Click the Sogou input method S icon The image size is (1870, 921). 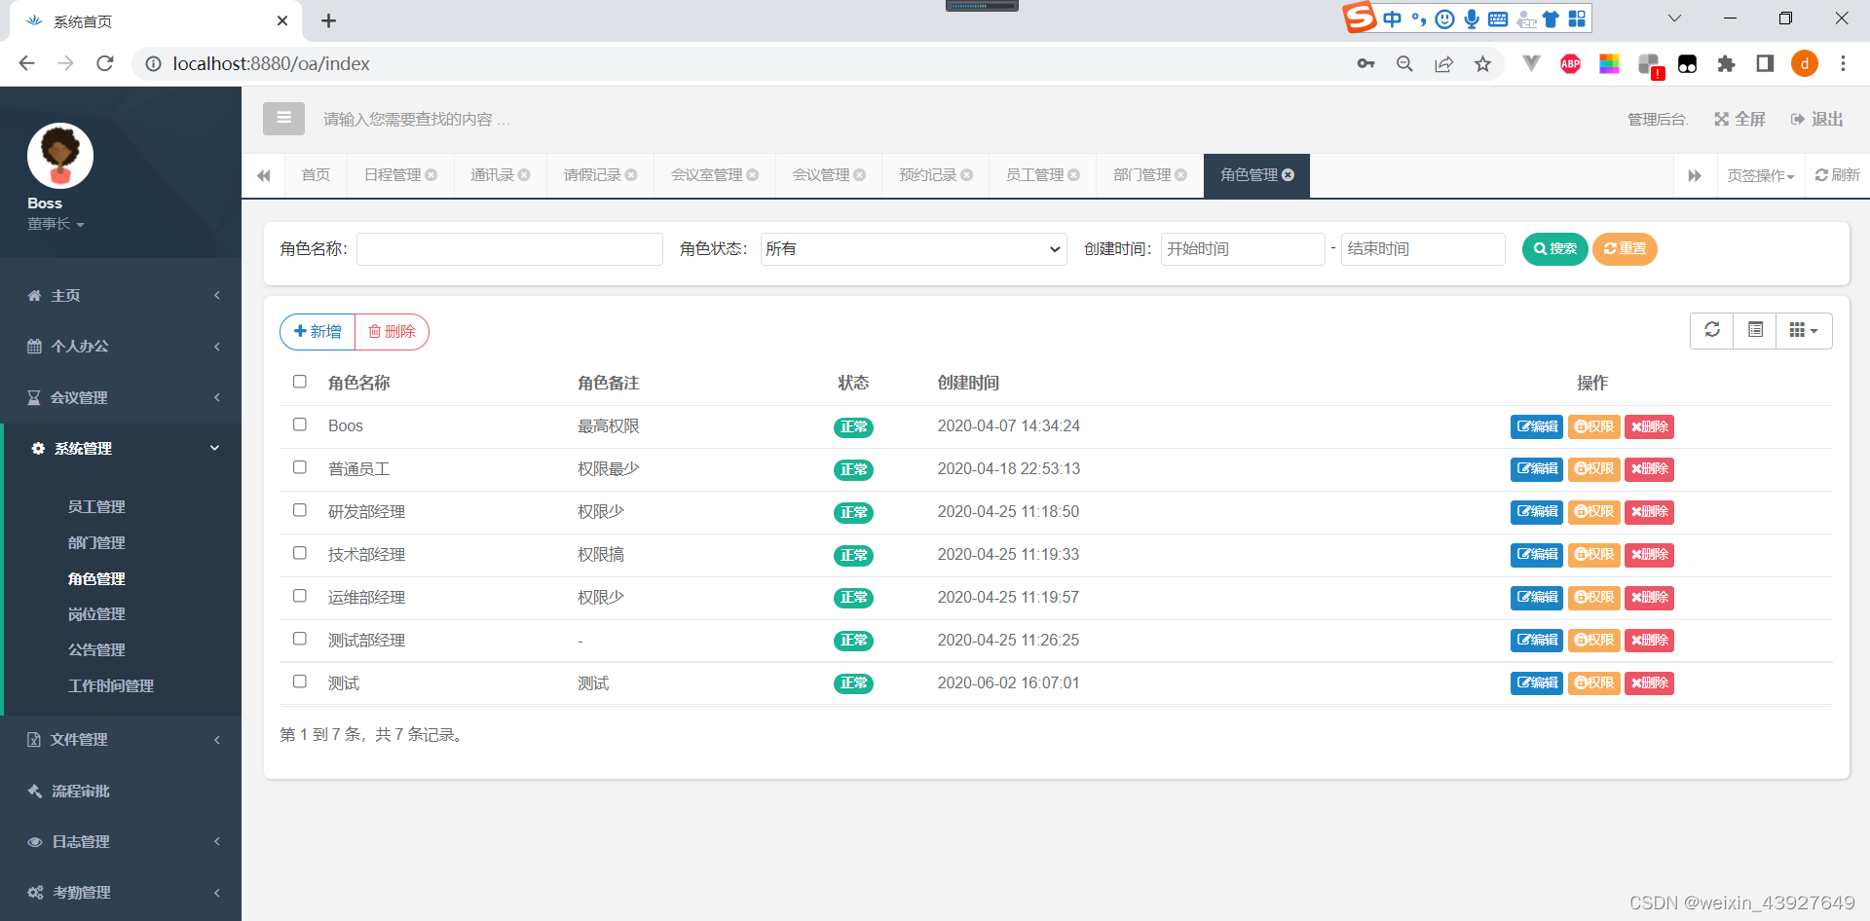tap(1360, 18)
